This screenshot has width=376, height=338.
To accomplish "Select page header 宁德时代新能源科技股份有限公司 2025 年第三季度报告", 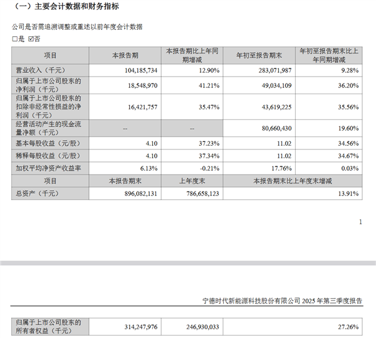I will click(282, 301).
